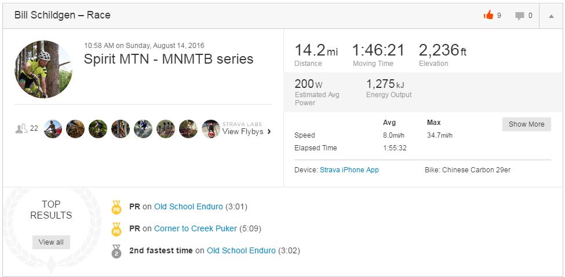Open first group athlete avatar
The width and height of the screenshot is (565, 277).
click(x=53, y=129)
